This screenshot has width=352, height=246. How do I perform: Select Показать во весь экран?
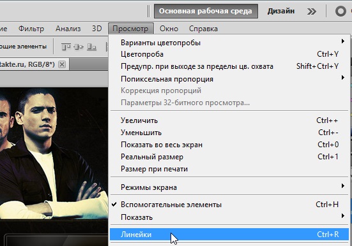[x=229, y=145]
